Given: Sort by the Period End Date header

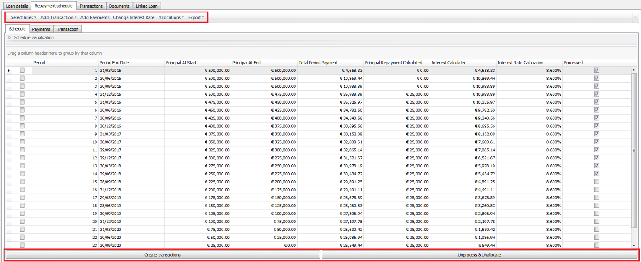Looking at the screenshot, I should (x=131, y=63).
